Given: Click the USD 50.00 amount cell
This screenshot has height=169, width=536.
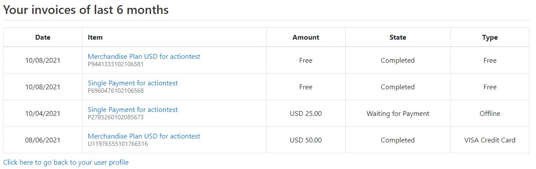Looking at the screenshot, I should (x=306, y=140).
